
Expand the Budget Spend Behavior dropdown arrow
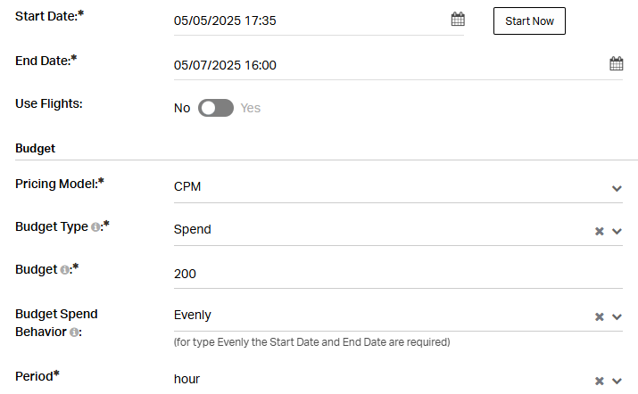coord(617,316)
